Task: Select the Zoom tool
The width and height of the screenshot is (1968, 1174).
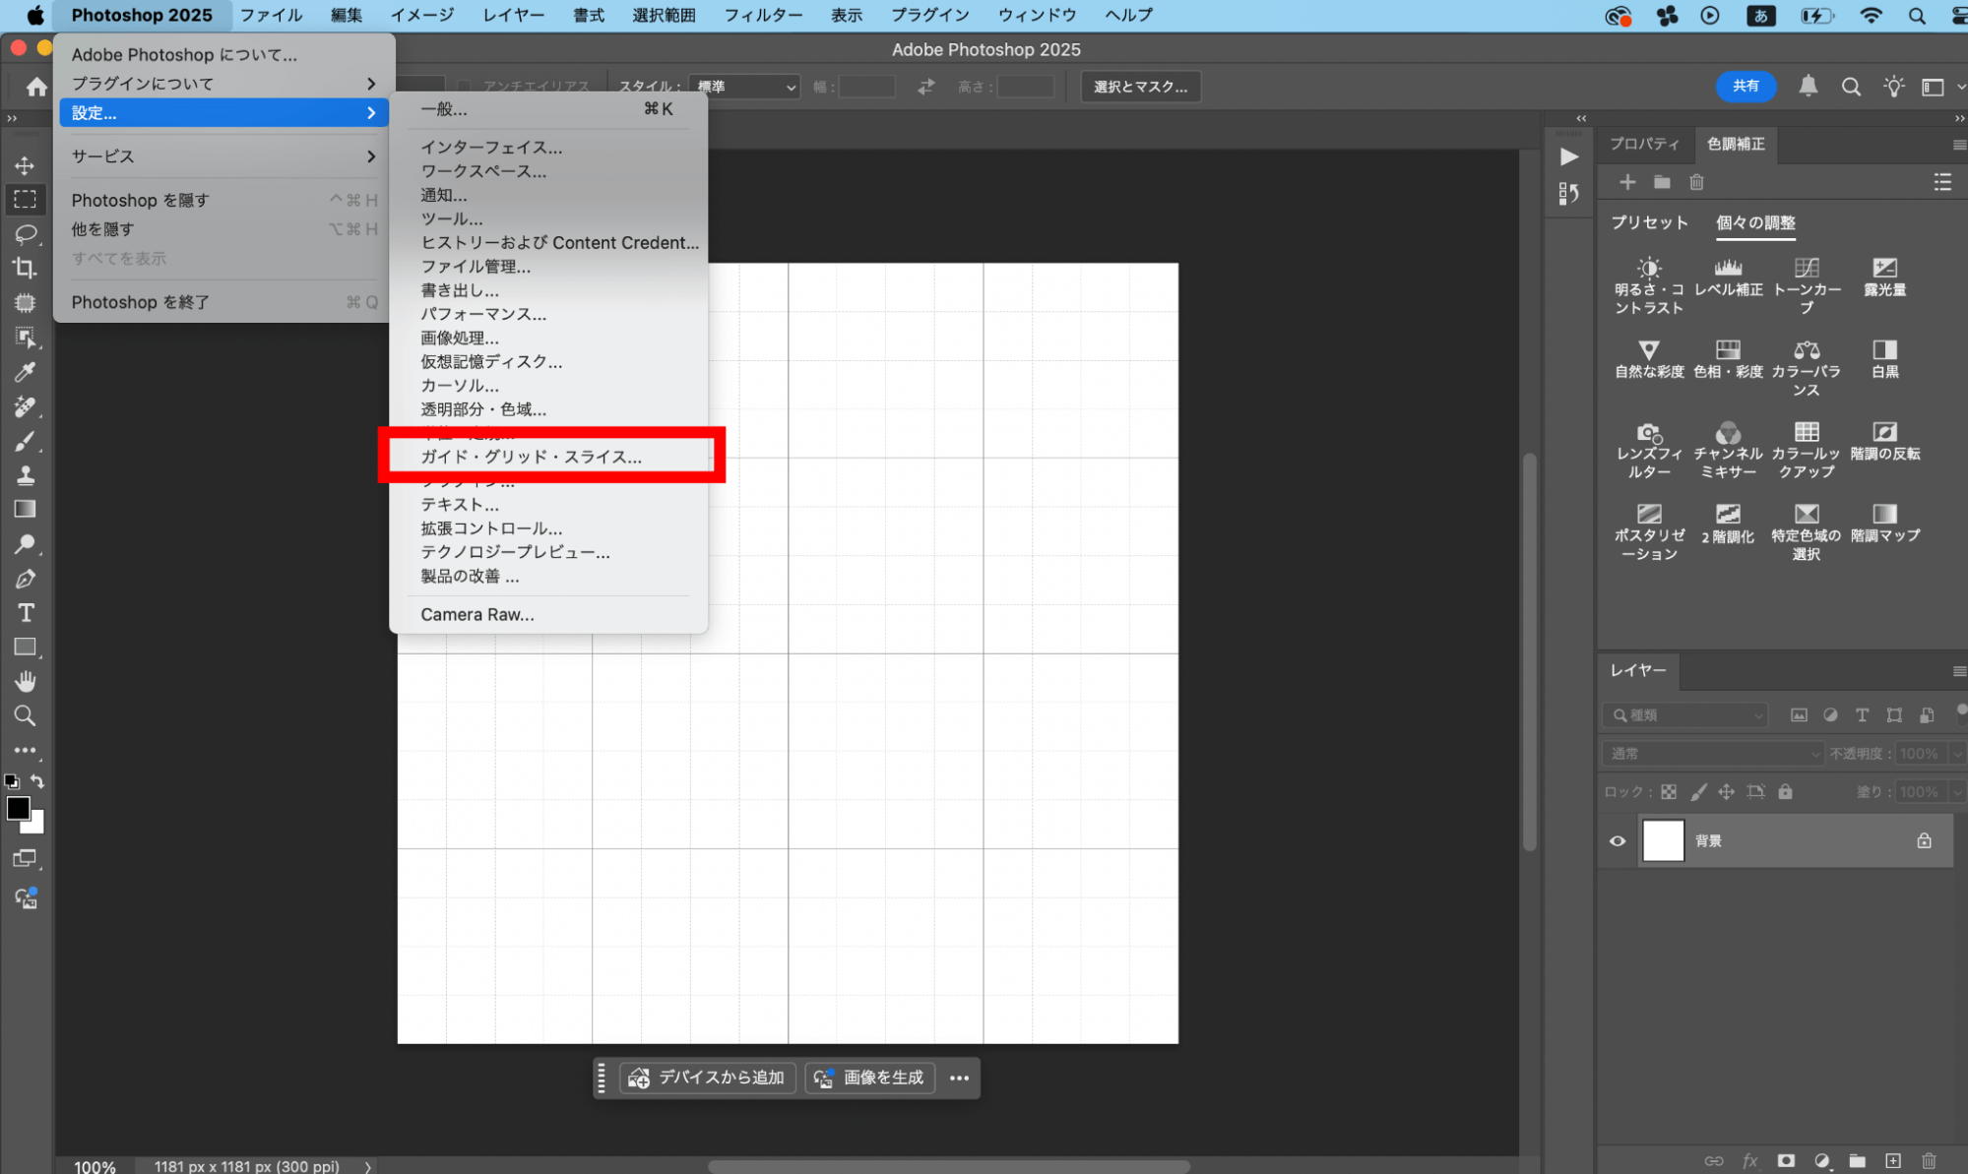Action: 26,712
